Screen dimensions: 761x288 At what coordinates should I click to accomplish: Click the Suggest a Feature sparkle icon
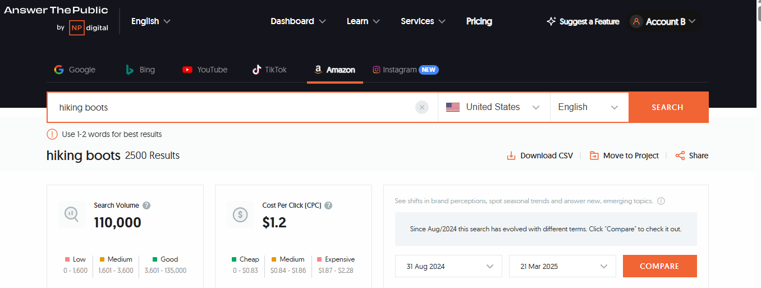tap(551, 21)
